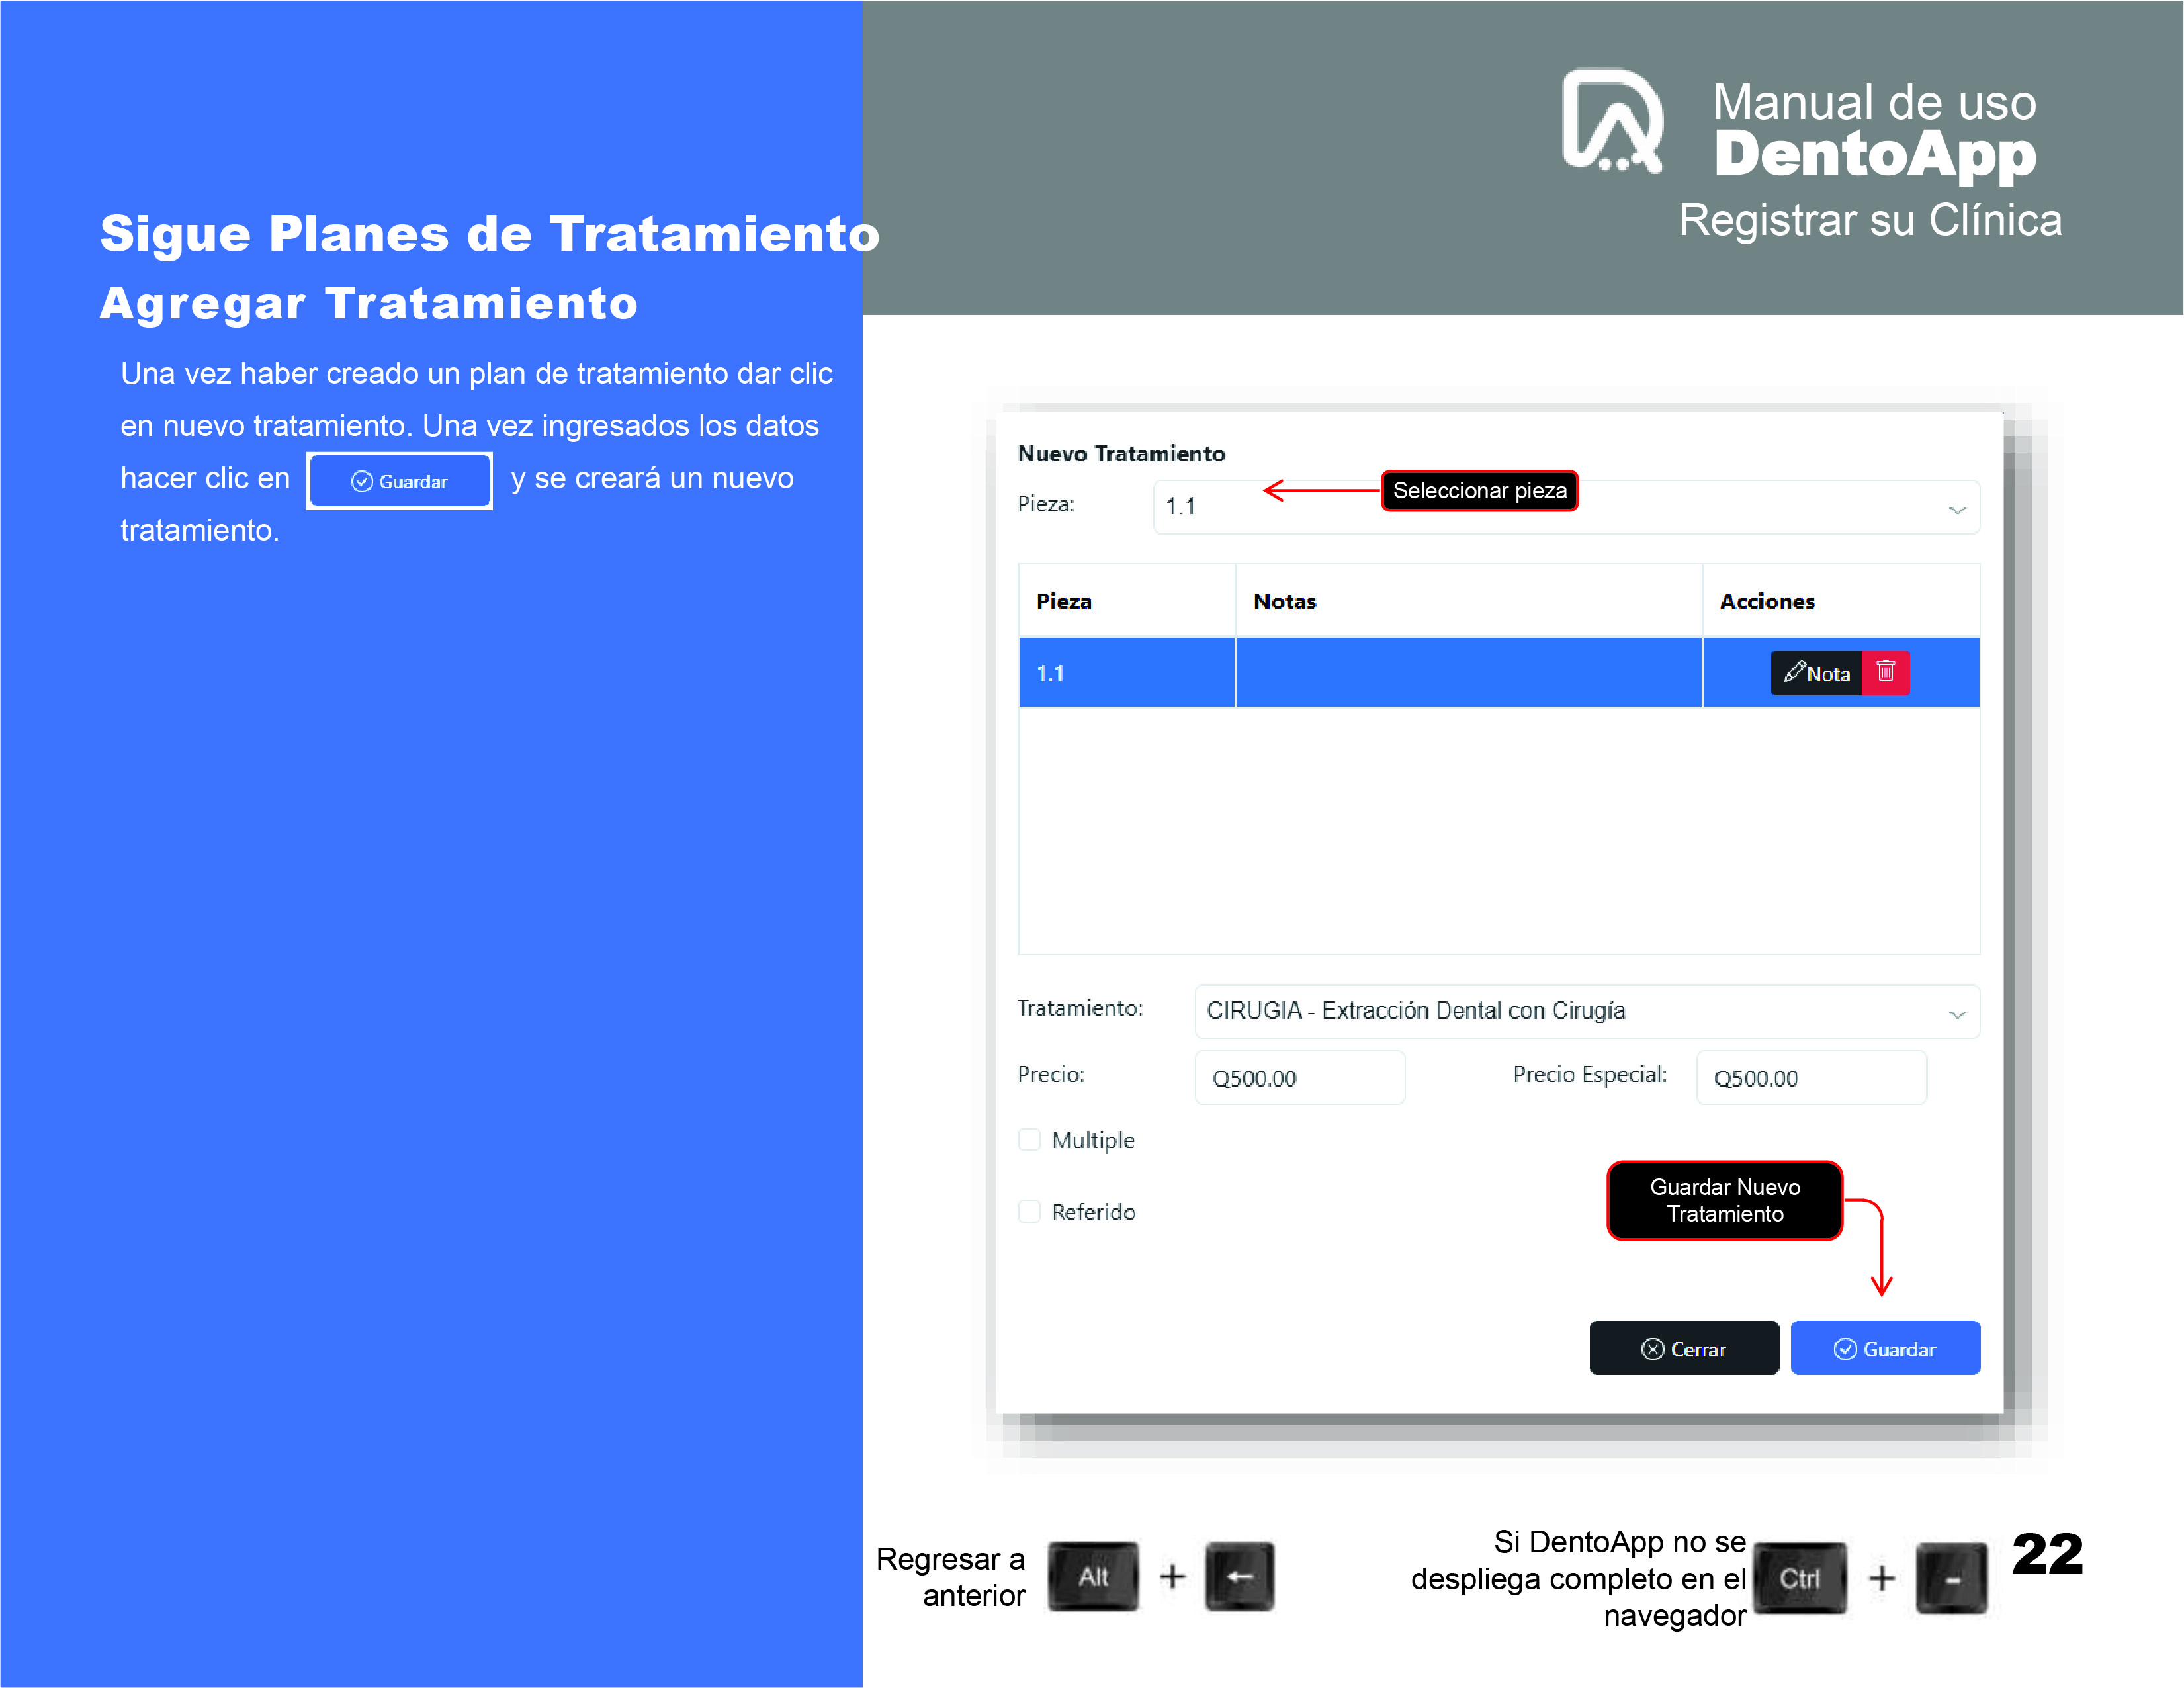Click the Guardar button in the instructions text

pyautogui.click(x=399, y=481)
